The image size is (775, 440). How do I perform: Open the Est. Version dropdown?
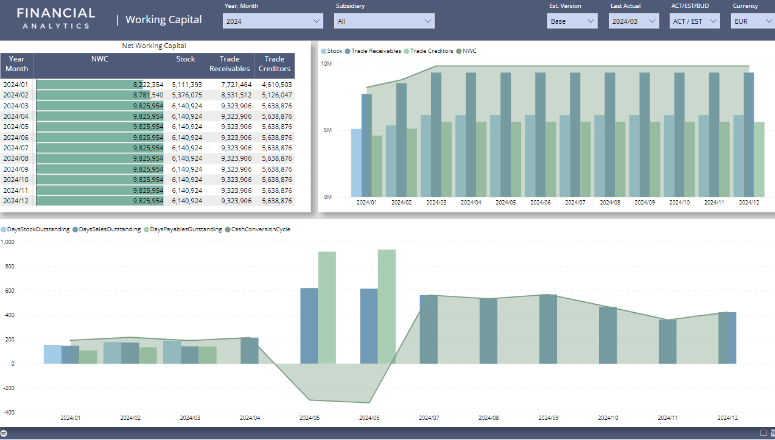(572, 21)
